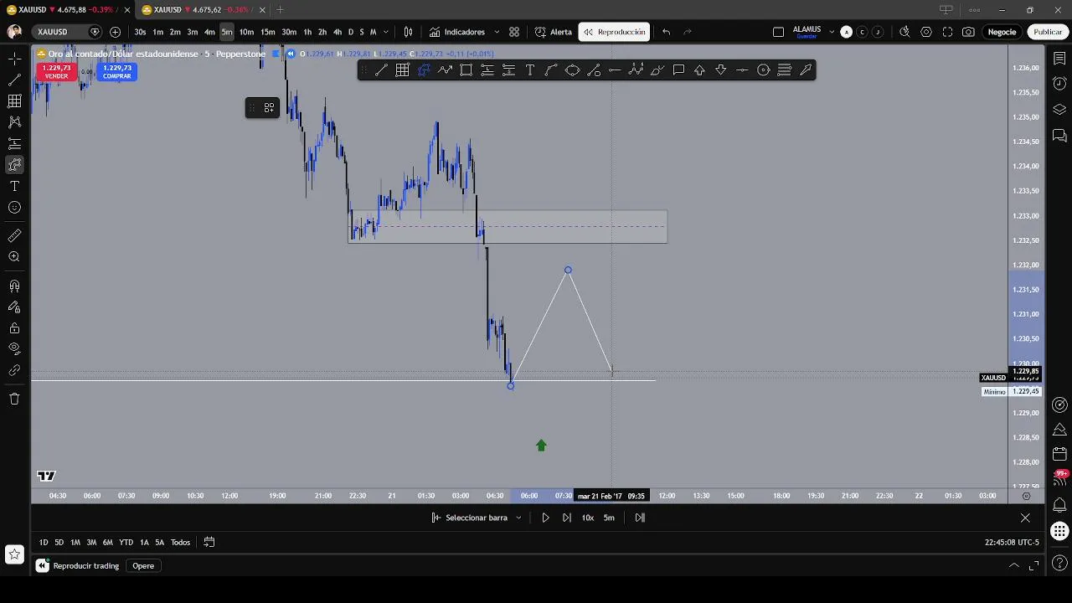Take a chart snapshot with camera icon

pyautogui.click(x=968, y=32)
